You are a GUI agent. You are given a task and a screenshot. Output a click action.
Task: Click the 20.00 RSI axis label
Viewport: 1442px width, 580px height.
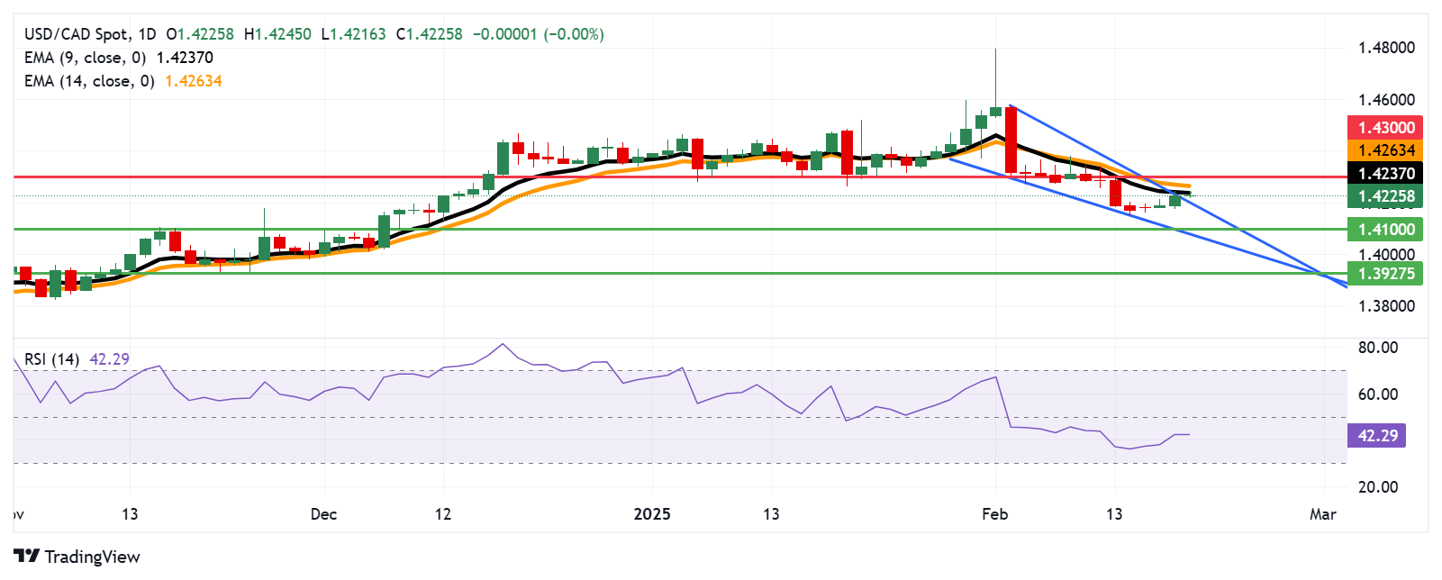1377,487
